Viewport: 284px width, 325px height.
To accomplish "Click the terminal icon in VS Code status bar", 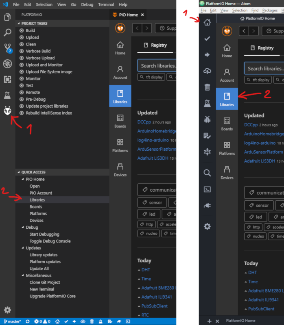I will [128, 321].
